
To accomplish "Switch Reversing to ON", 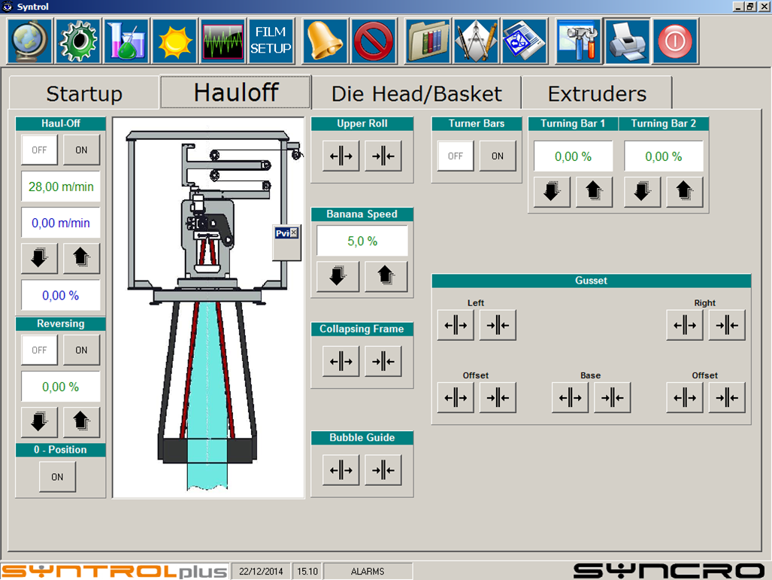I will pyautogui.click(x=81, y=351).
